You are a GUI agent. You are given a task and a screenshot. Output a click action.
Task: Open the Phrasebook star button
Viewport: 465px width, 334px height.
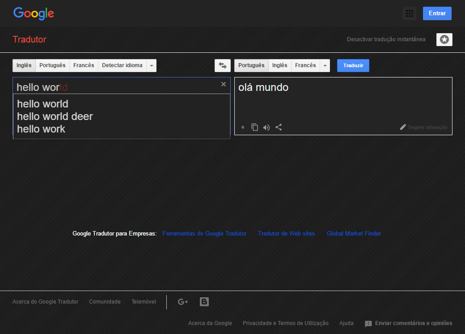(444, 39)
